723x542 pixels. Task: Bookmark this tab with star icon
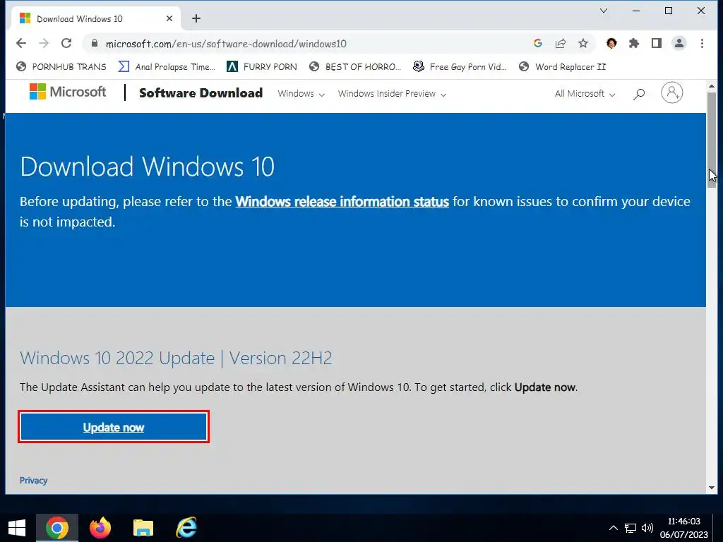(x=583, y=43)
